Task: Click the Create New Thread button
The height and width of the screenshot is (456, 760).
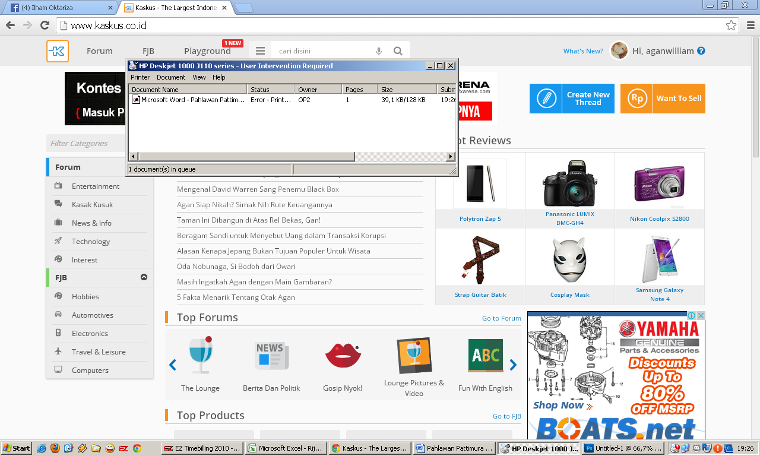Action: 572,99
